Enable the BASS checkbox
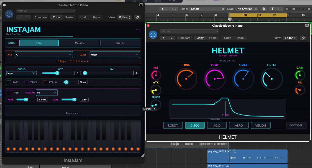This screenshot has height=168, width=312. click(x=9, y=82)
